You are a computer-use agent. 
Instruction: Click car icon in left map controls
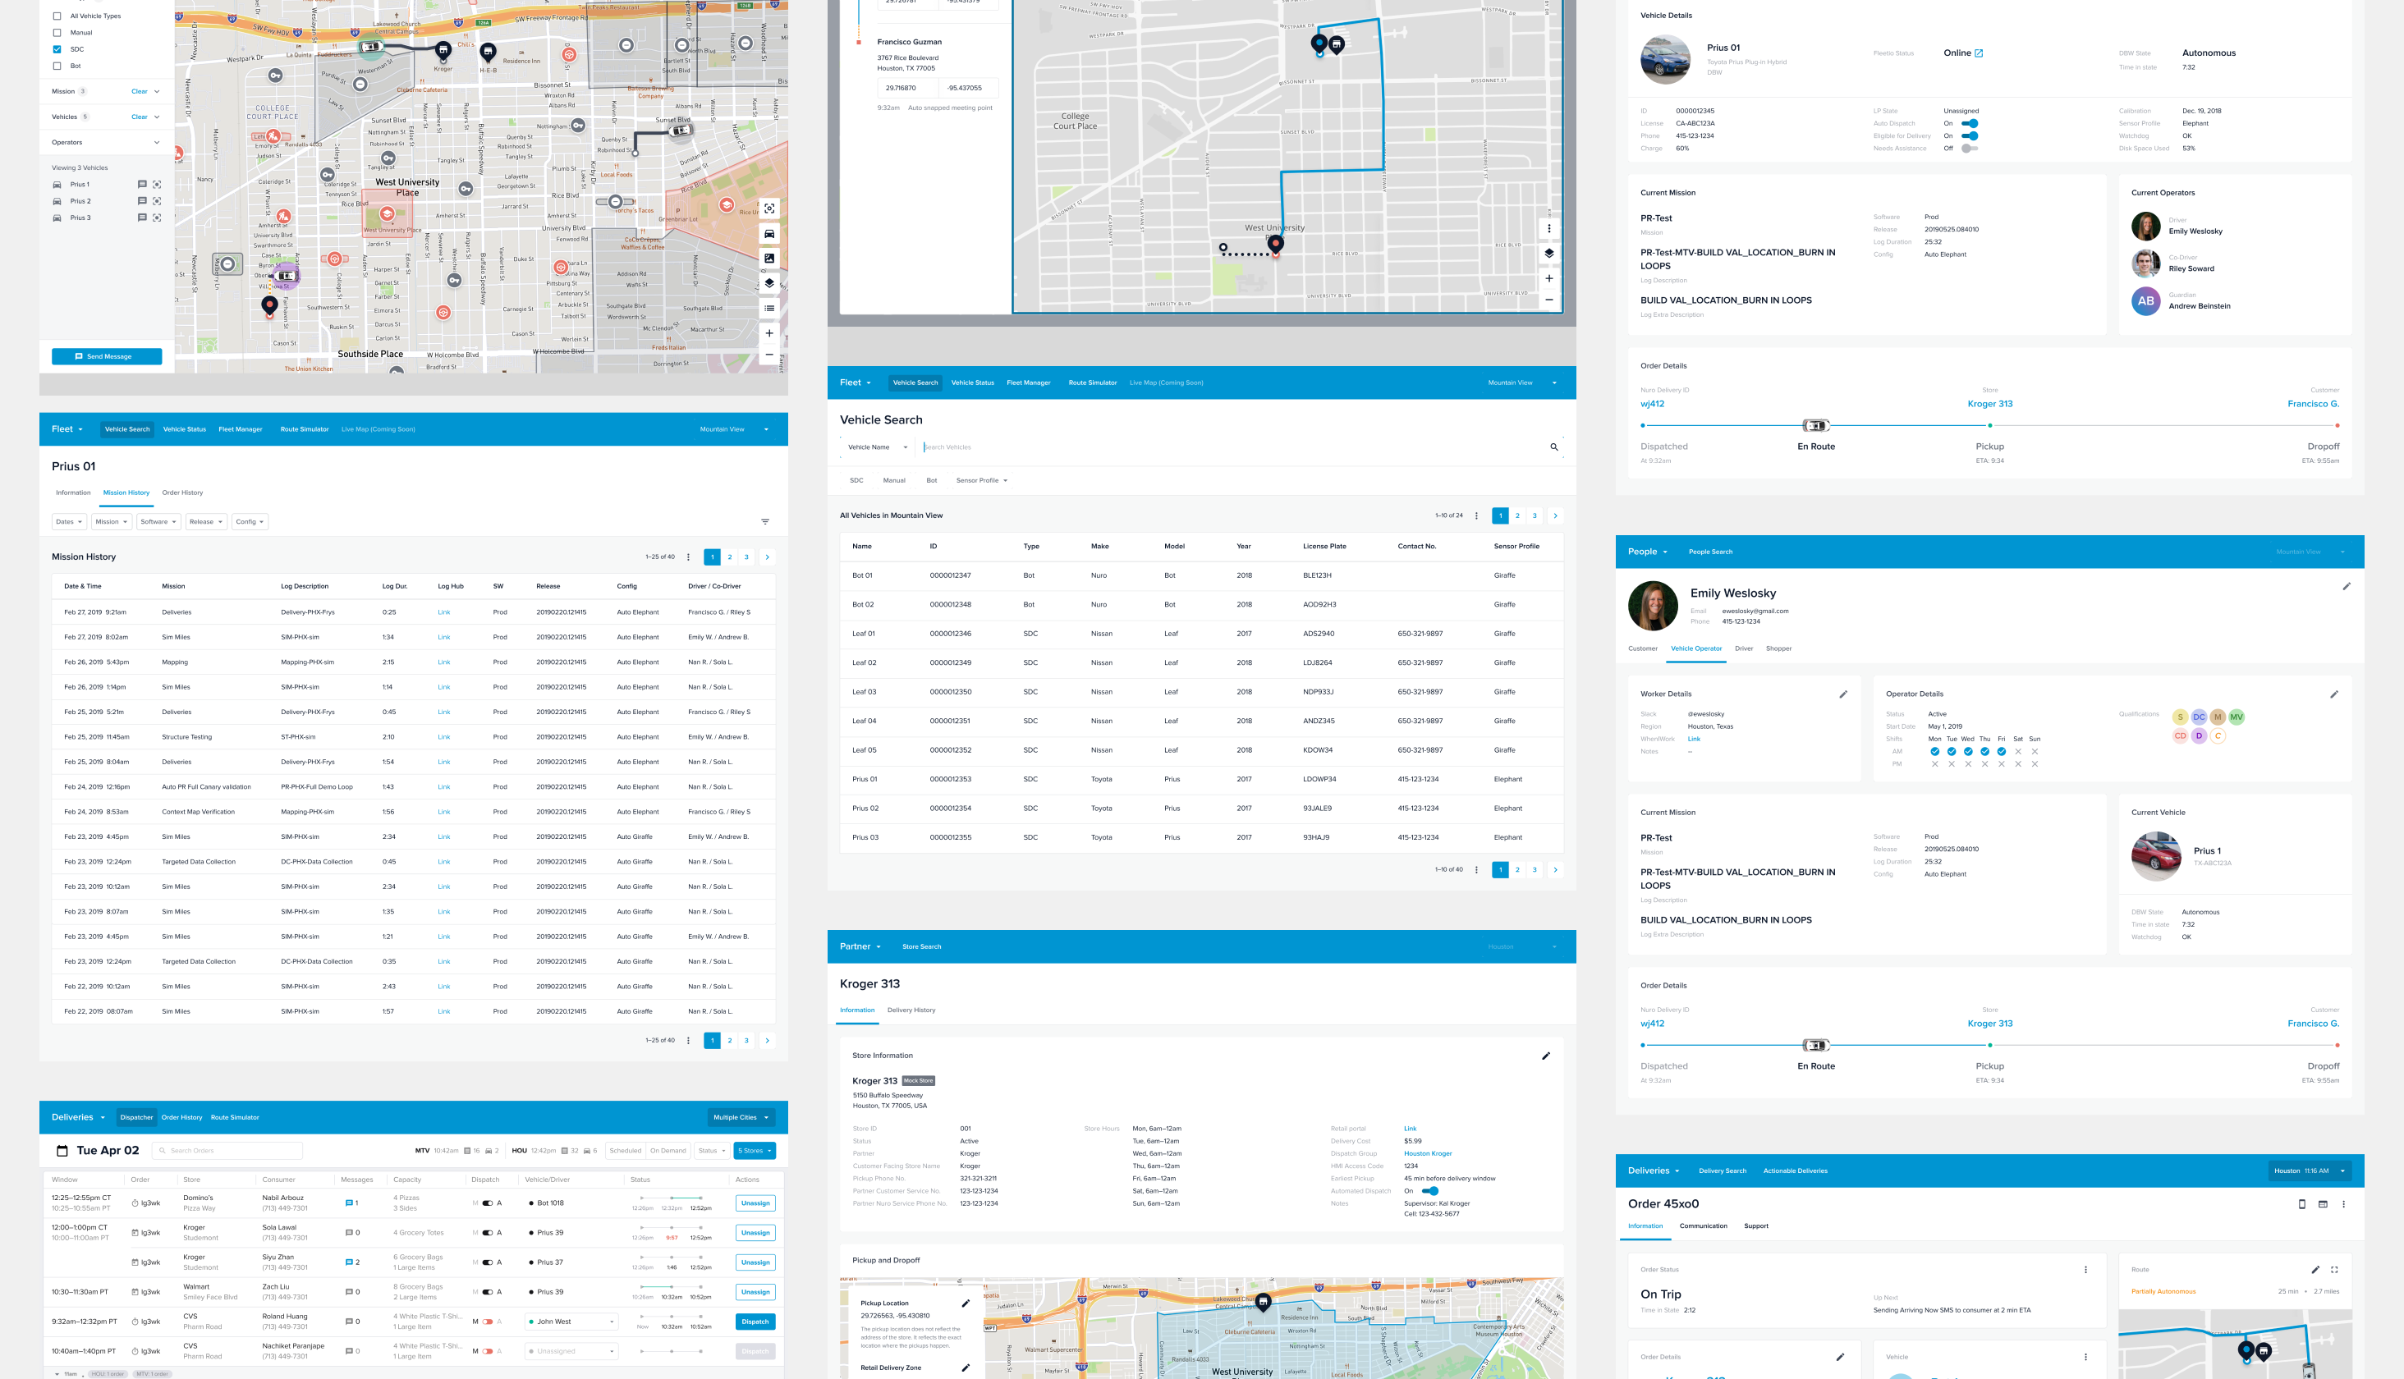coord(769,233)
